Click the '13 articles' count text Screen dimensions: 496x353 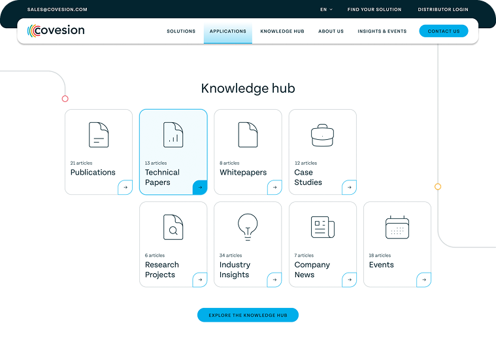point(156,163)
